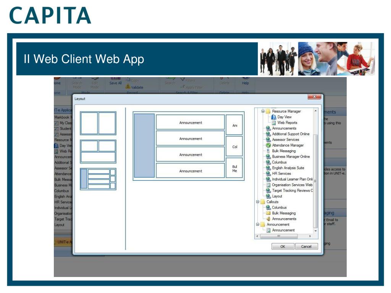Image resolution: width=391 pixels, height=293 pixels.
Task: Click the UNIT-e tab at bottom left
Action: pyautogui.click(x=63, y=242)
